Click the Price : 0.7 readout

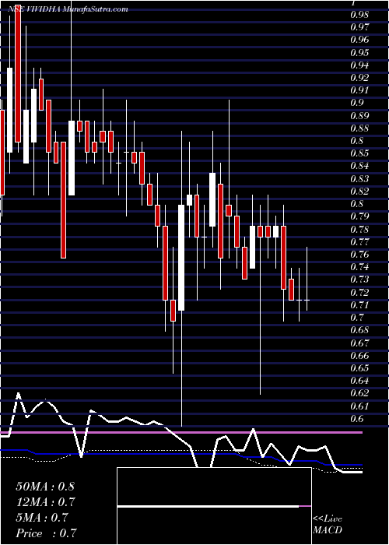[46, 533]
